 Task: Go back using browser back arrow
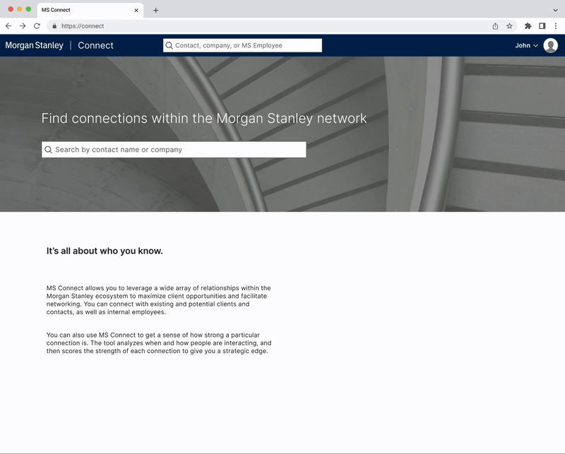tap(8, 26)
